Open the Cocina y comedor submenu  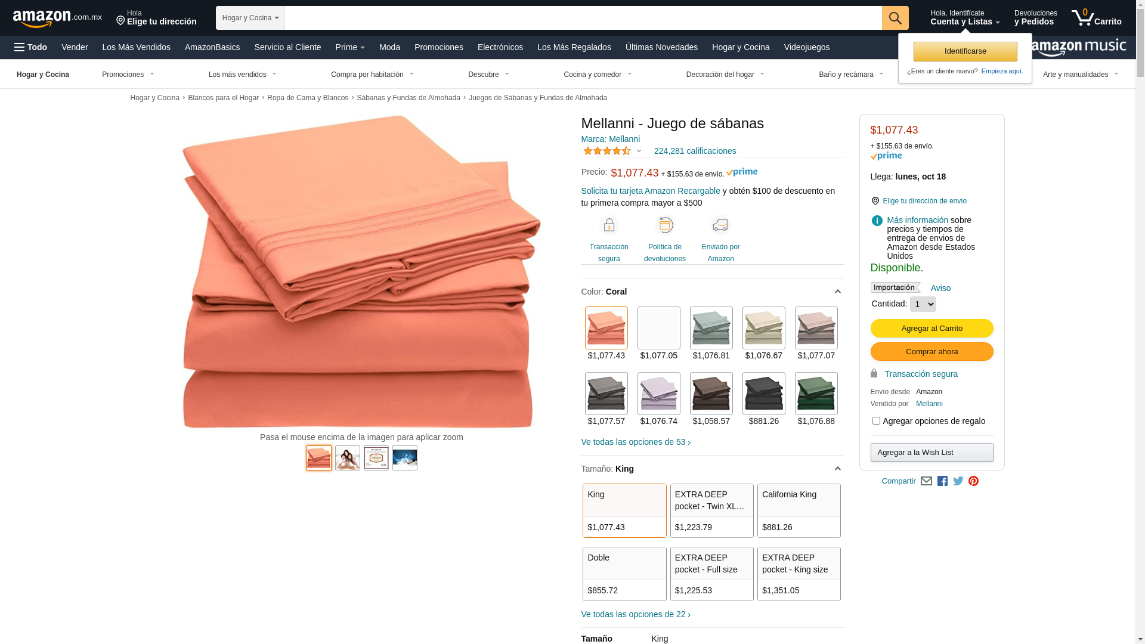point(598,75)
